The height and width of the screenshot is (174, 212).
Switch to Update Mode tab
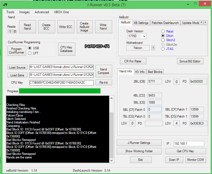(190, 23)
